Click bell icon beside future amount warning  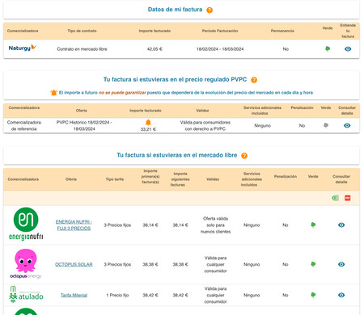(53, 93)
